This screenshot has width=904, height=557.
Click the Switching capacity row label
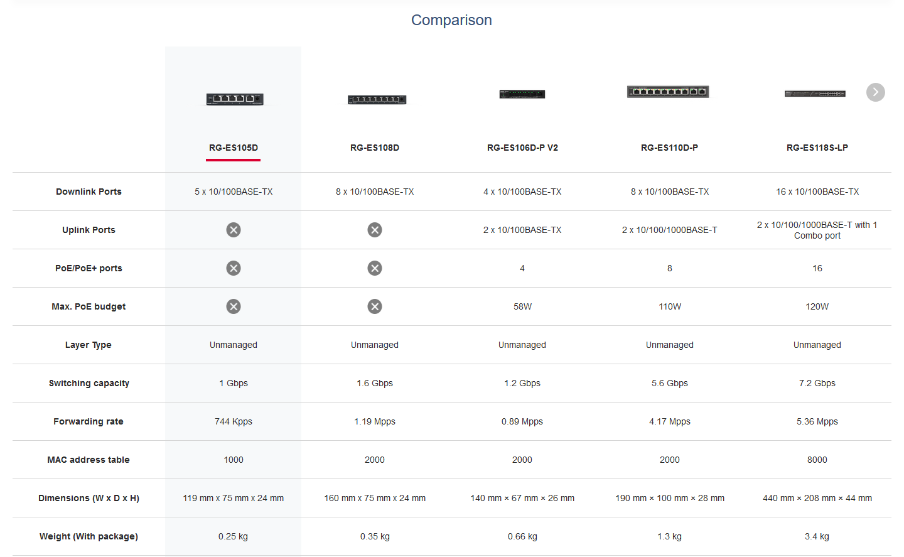(89, 383)
